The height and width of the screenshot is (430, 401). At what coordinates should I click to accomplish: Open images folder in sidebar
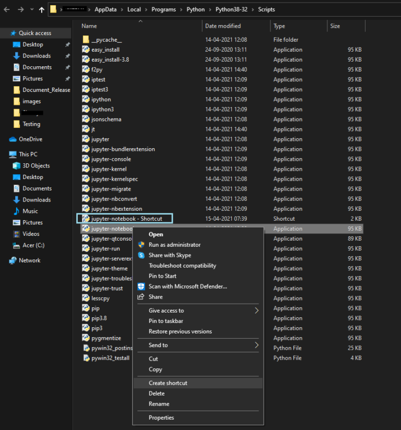31,101
